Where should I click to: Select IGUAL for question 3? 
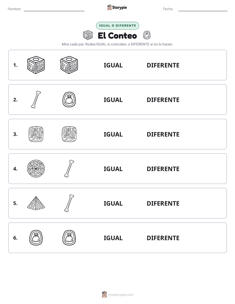click(113, 134)
